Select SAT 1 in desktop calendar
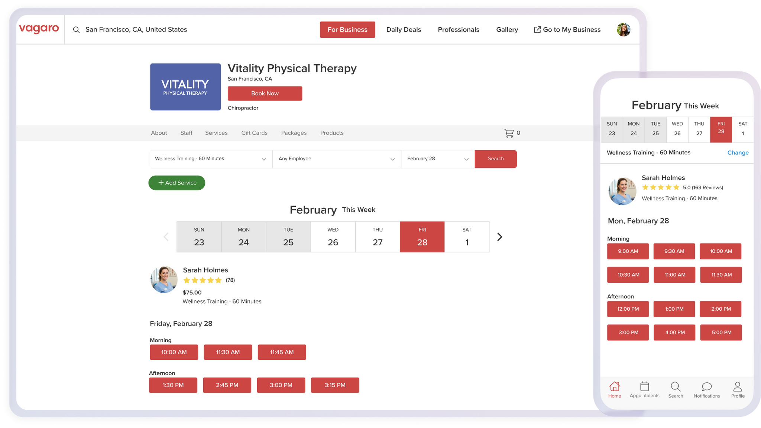761x428 pixels. tap(467, 237)
